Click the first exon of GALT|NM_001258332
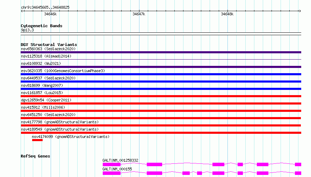Screen dimensions: 311x177 tap(111, 164)
